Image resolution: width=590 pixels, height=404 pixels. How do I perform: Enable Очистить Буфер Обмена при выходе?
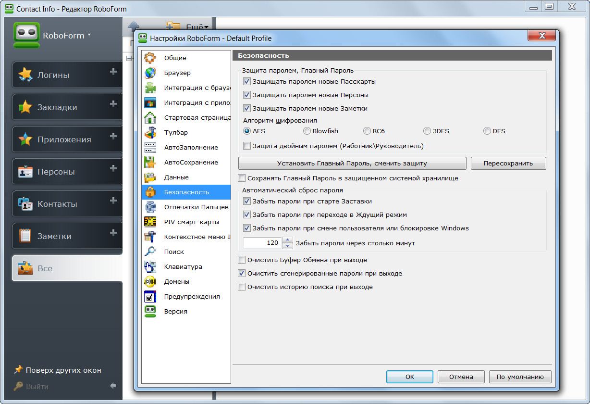tap(242, 260)
